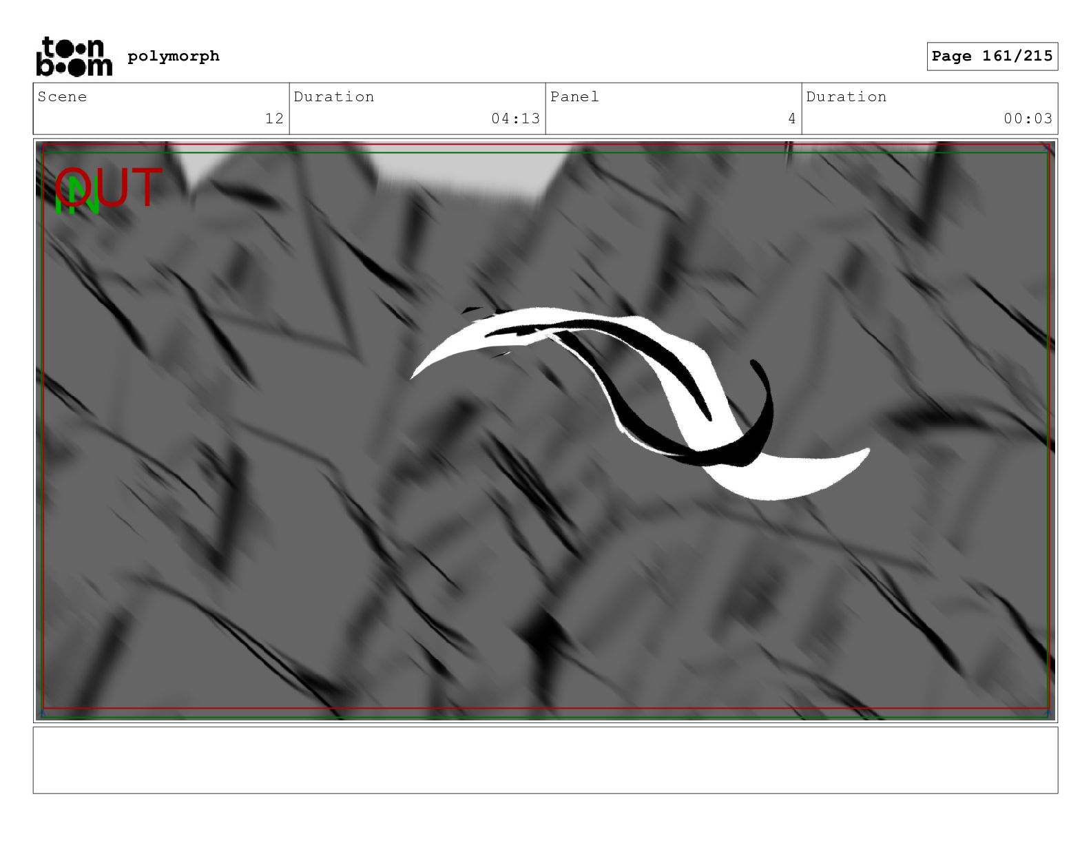Viewport: 1091px width, 843px height.
Task: Click the white swoosh in the storyboard panel
Action: [x=639, y=403]
